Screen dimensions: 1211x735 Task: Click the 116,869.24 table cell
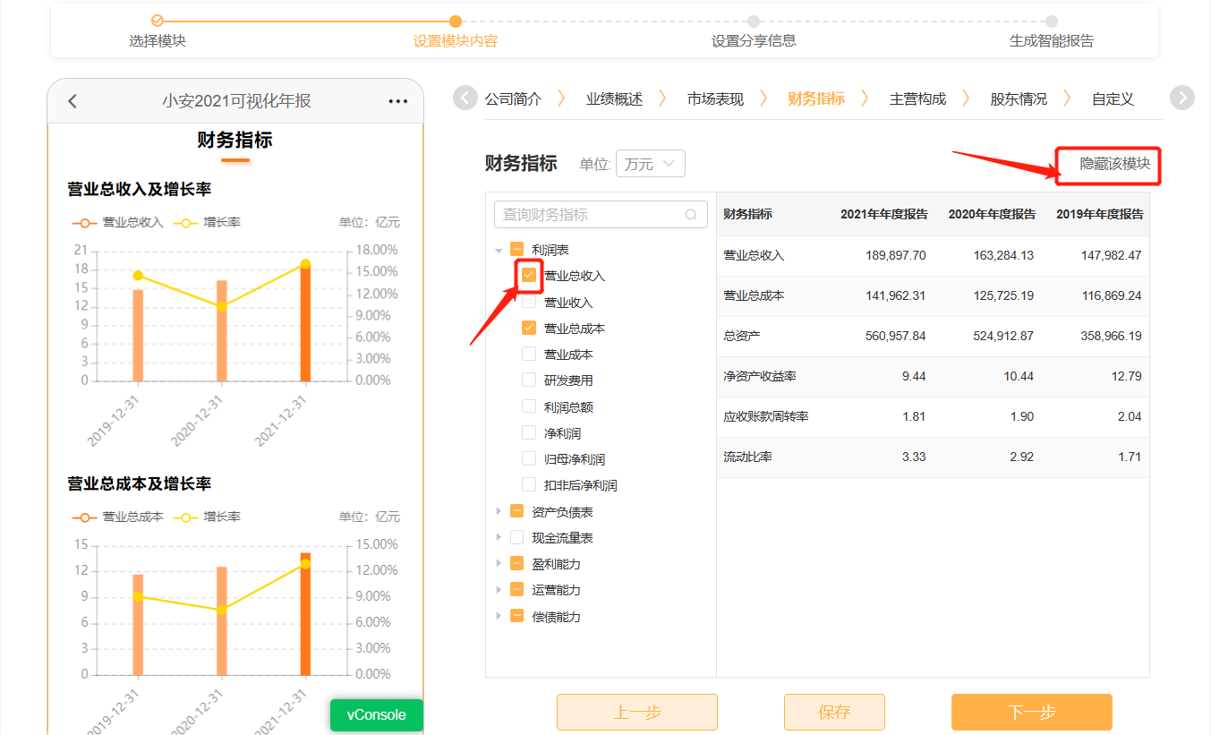1112,295
